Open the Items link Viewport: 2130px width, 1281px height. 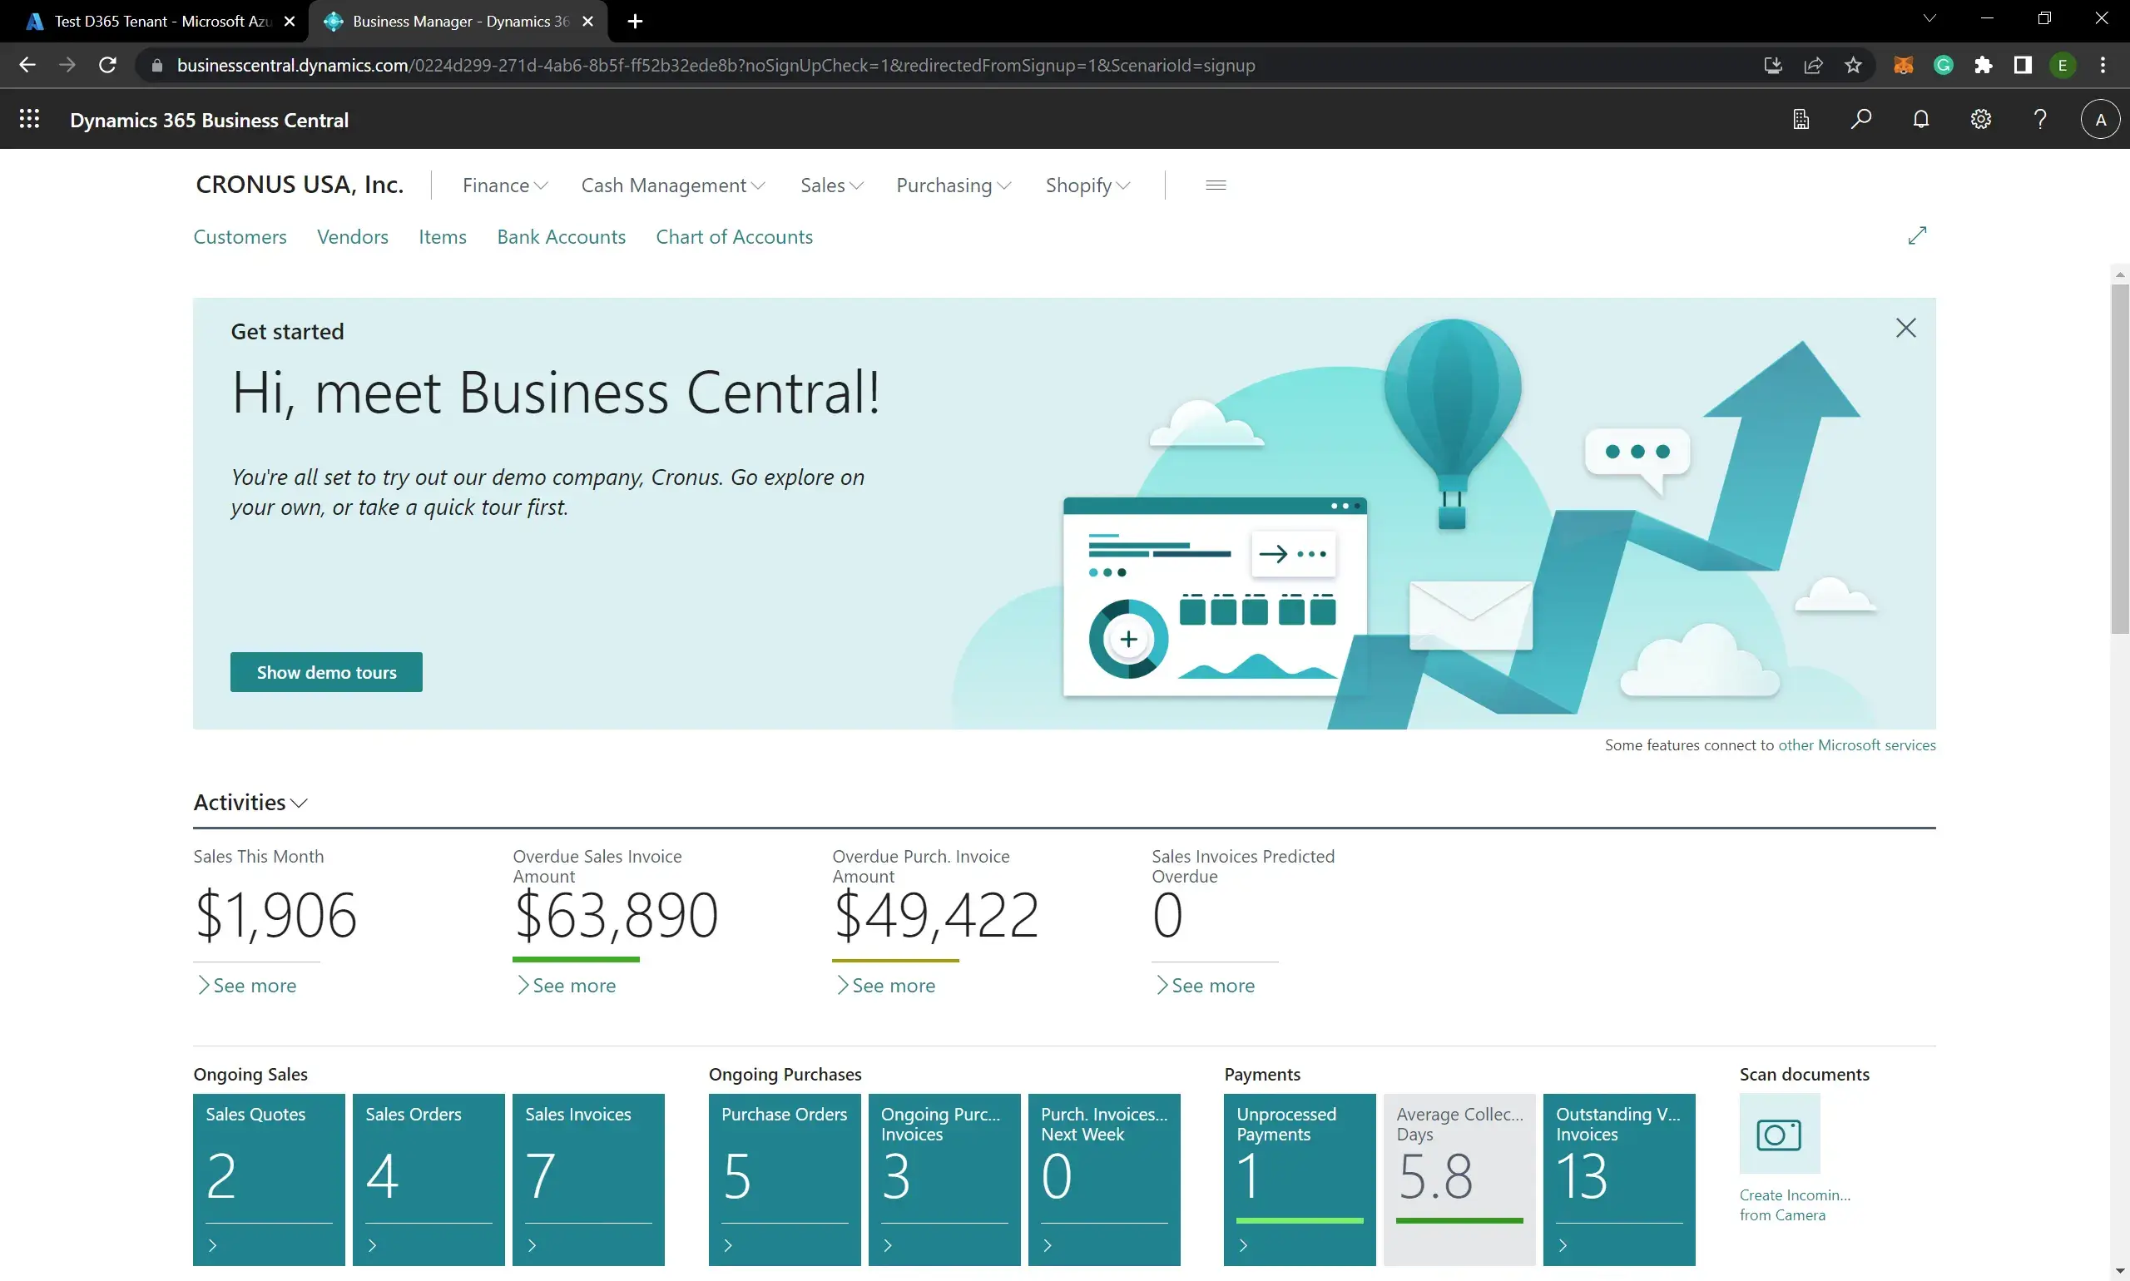point(442,236)
